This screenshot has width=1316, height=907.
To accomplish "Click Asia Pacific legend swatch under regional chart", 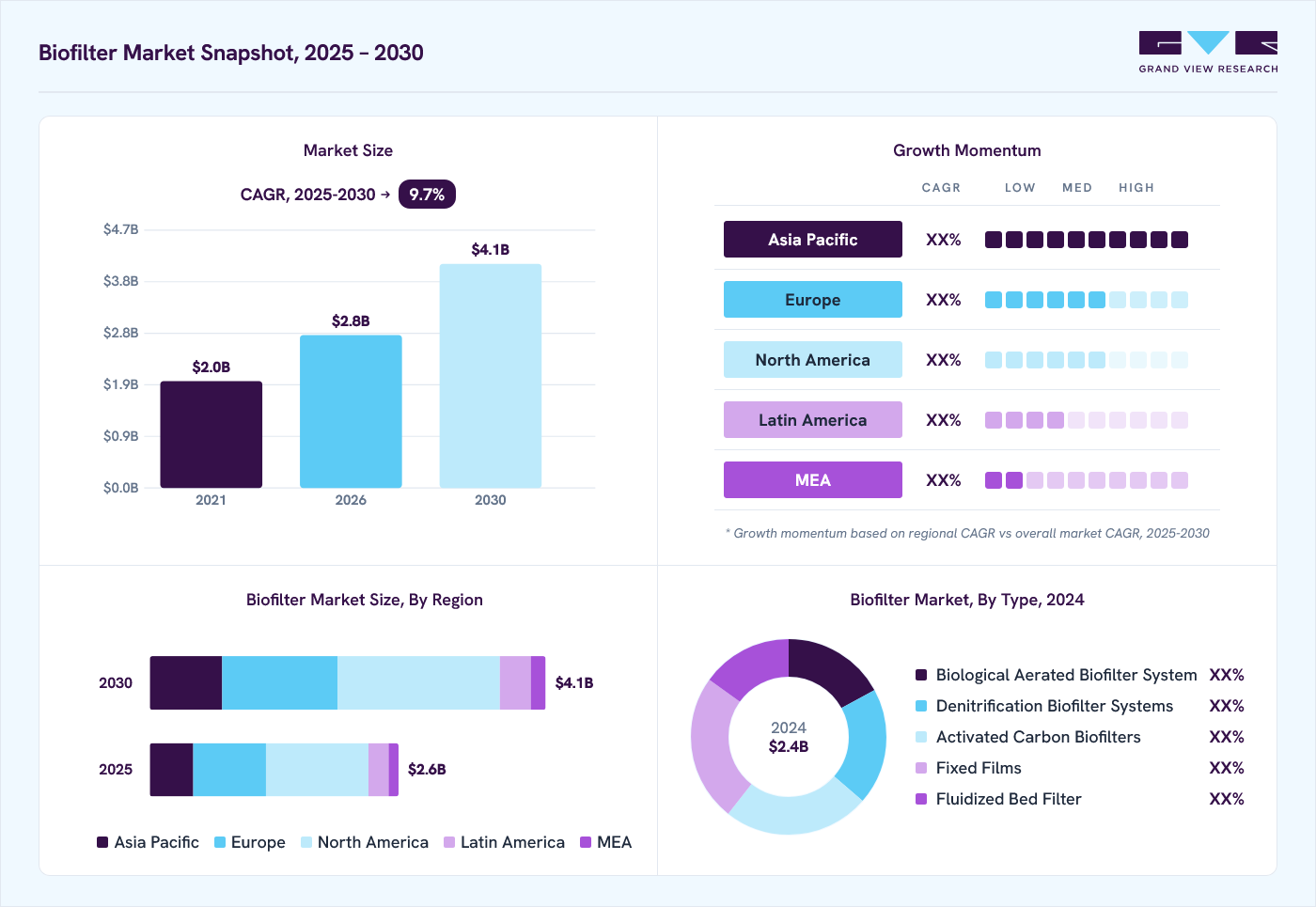I will tap(102, 842).
